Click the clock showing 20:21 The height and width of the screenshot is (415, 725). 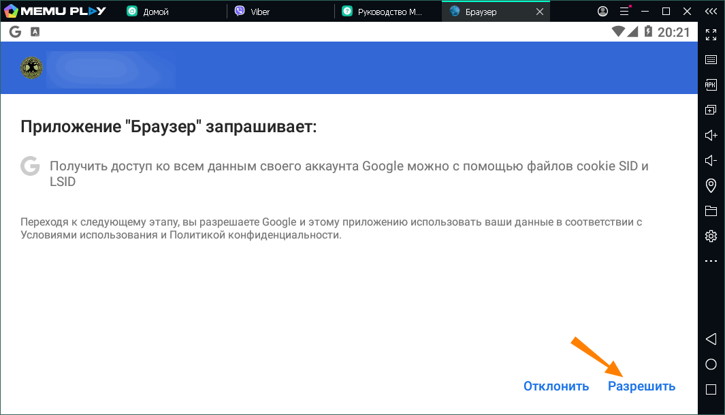[x=674, y=32]
